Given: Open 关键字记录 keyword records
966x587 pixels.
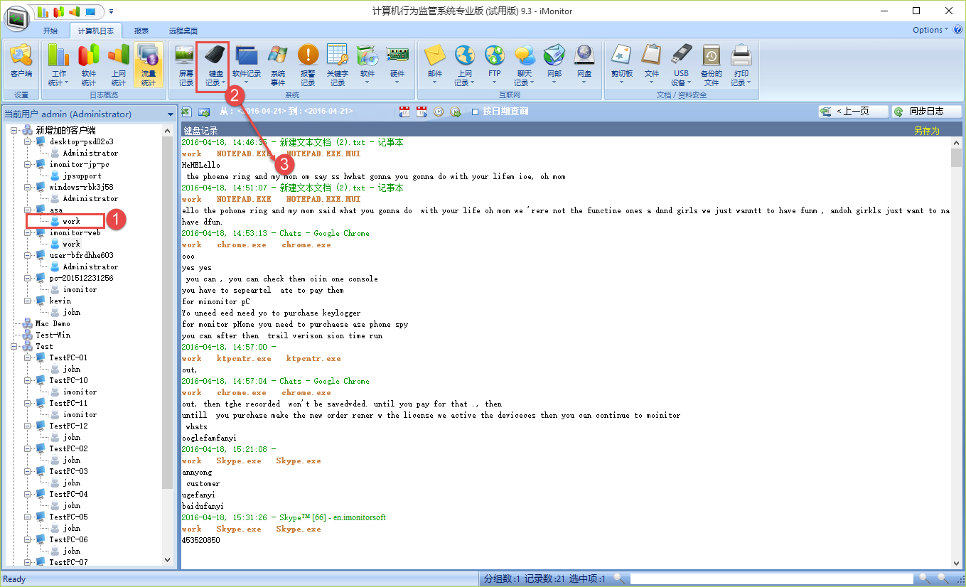Looking at the screenshot, I should click(x=338, y=65).
